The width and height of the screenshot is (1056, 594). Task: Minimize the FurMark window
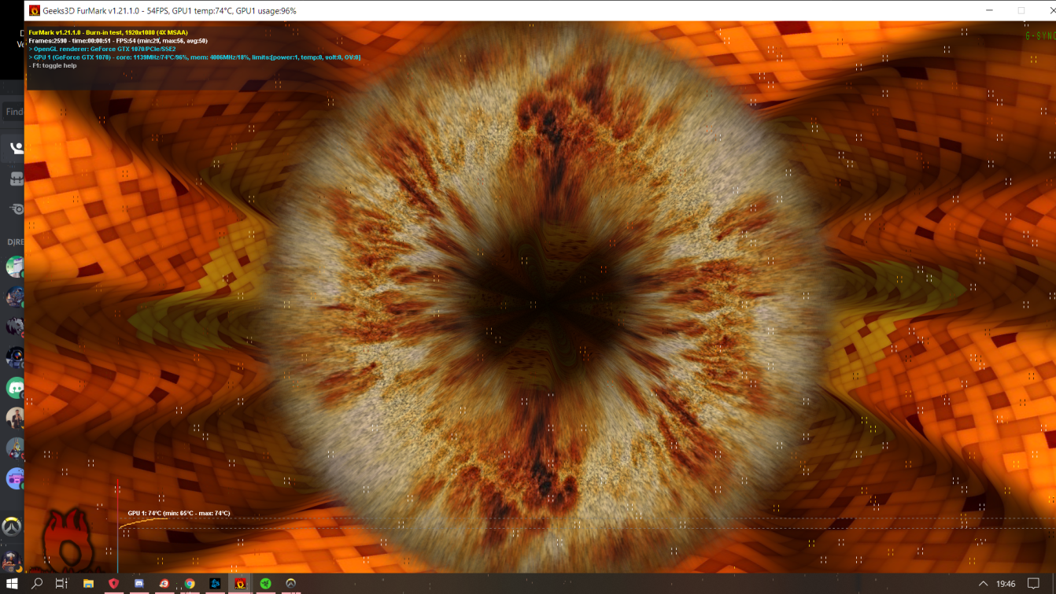(988, 11)
